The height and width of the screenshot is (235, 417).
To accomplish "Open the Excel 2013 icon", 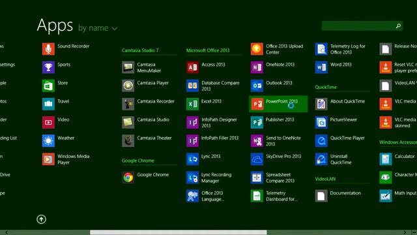I will [193, 104].
